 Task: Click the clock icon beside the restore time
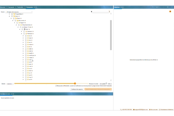click(111, 84)
